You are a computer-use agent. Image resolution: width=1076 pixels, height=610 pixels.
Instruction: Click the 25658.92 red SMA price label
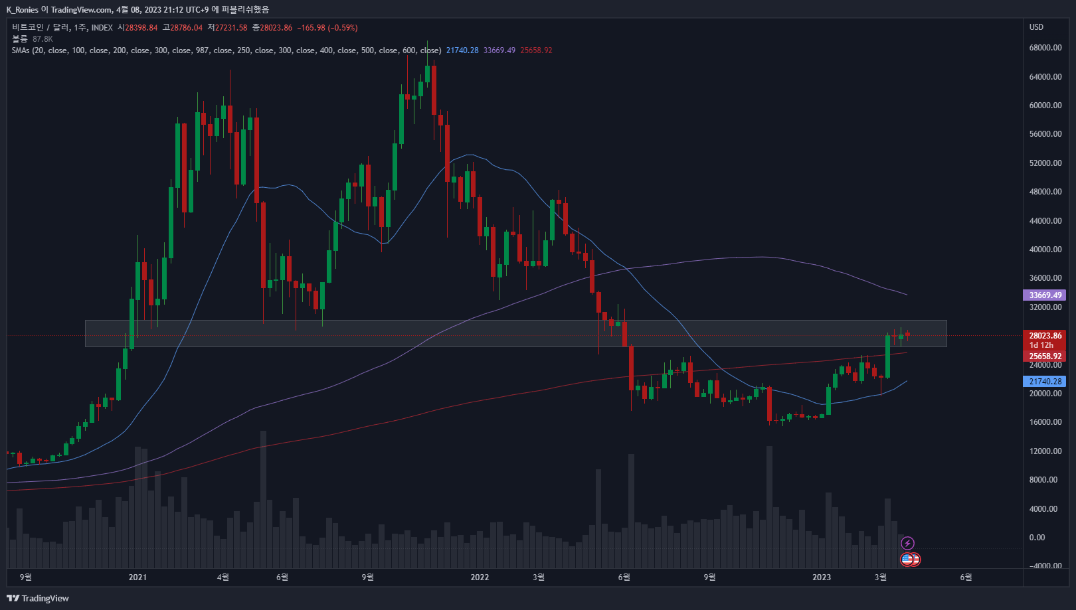1045,356
